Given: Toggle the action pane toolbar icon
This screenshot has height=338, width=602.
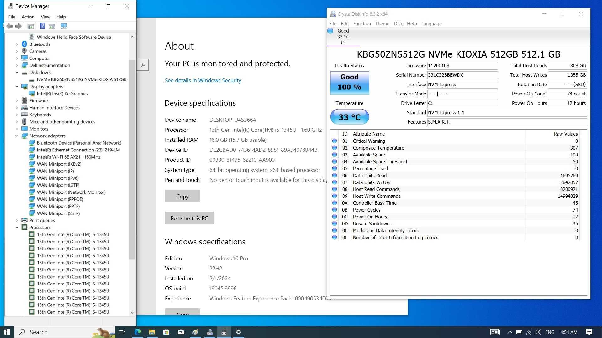Looking at the screenshot, I should tap(52, 26).
